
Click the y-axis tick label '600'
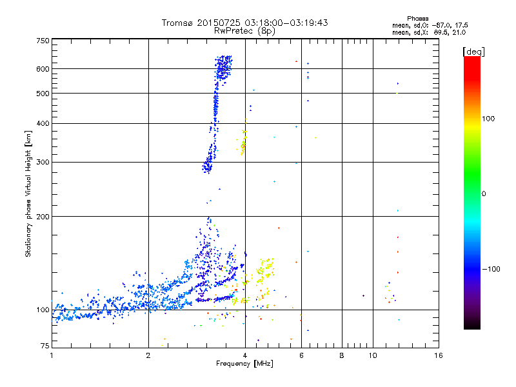(x=43, y=69)
